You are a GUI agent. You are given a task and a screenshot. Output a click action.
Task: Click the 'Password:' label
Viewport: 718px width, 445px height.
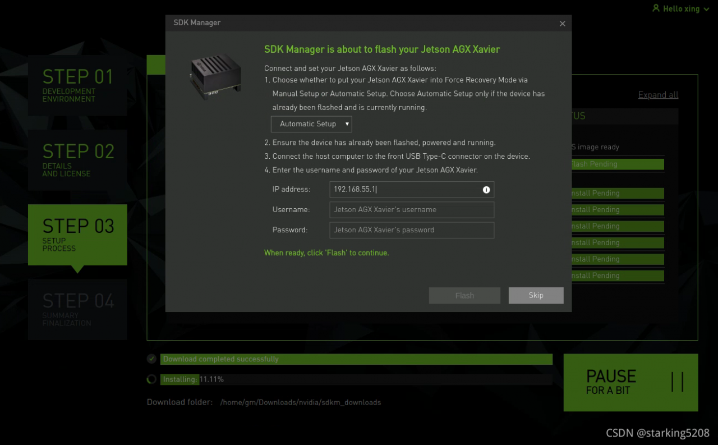[x=290, y=230]
